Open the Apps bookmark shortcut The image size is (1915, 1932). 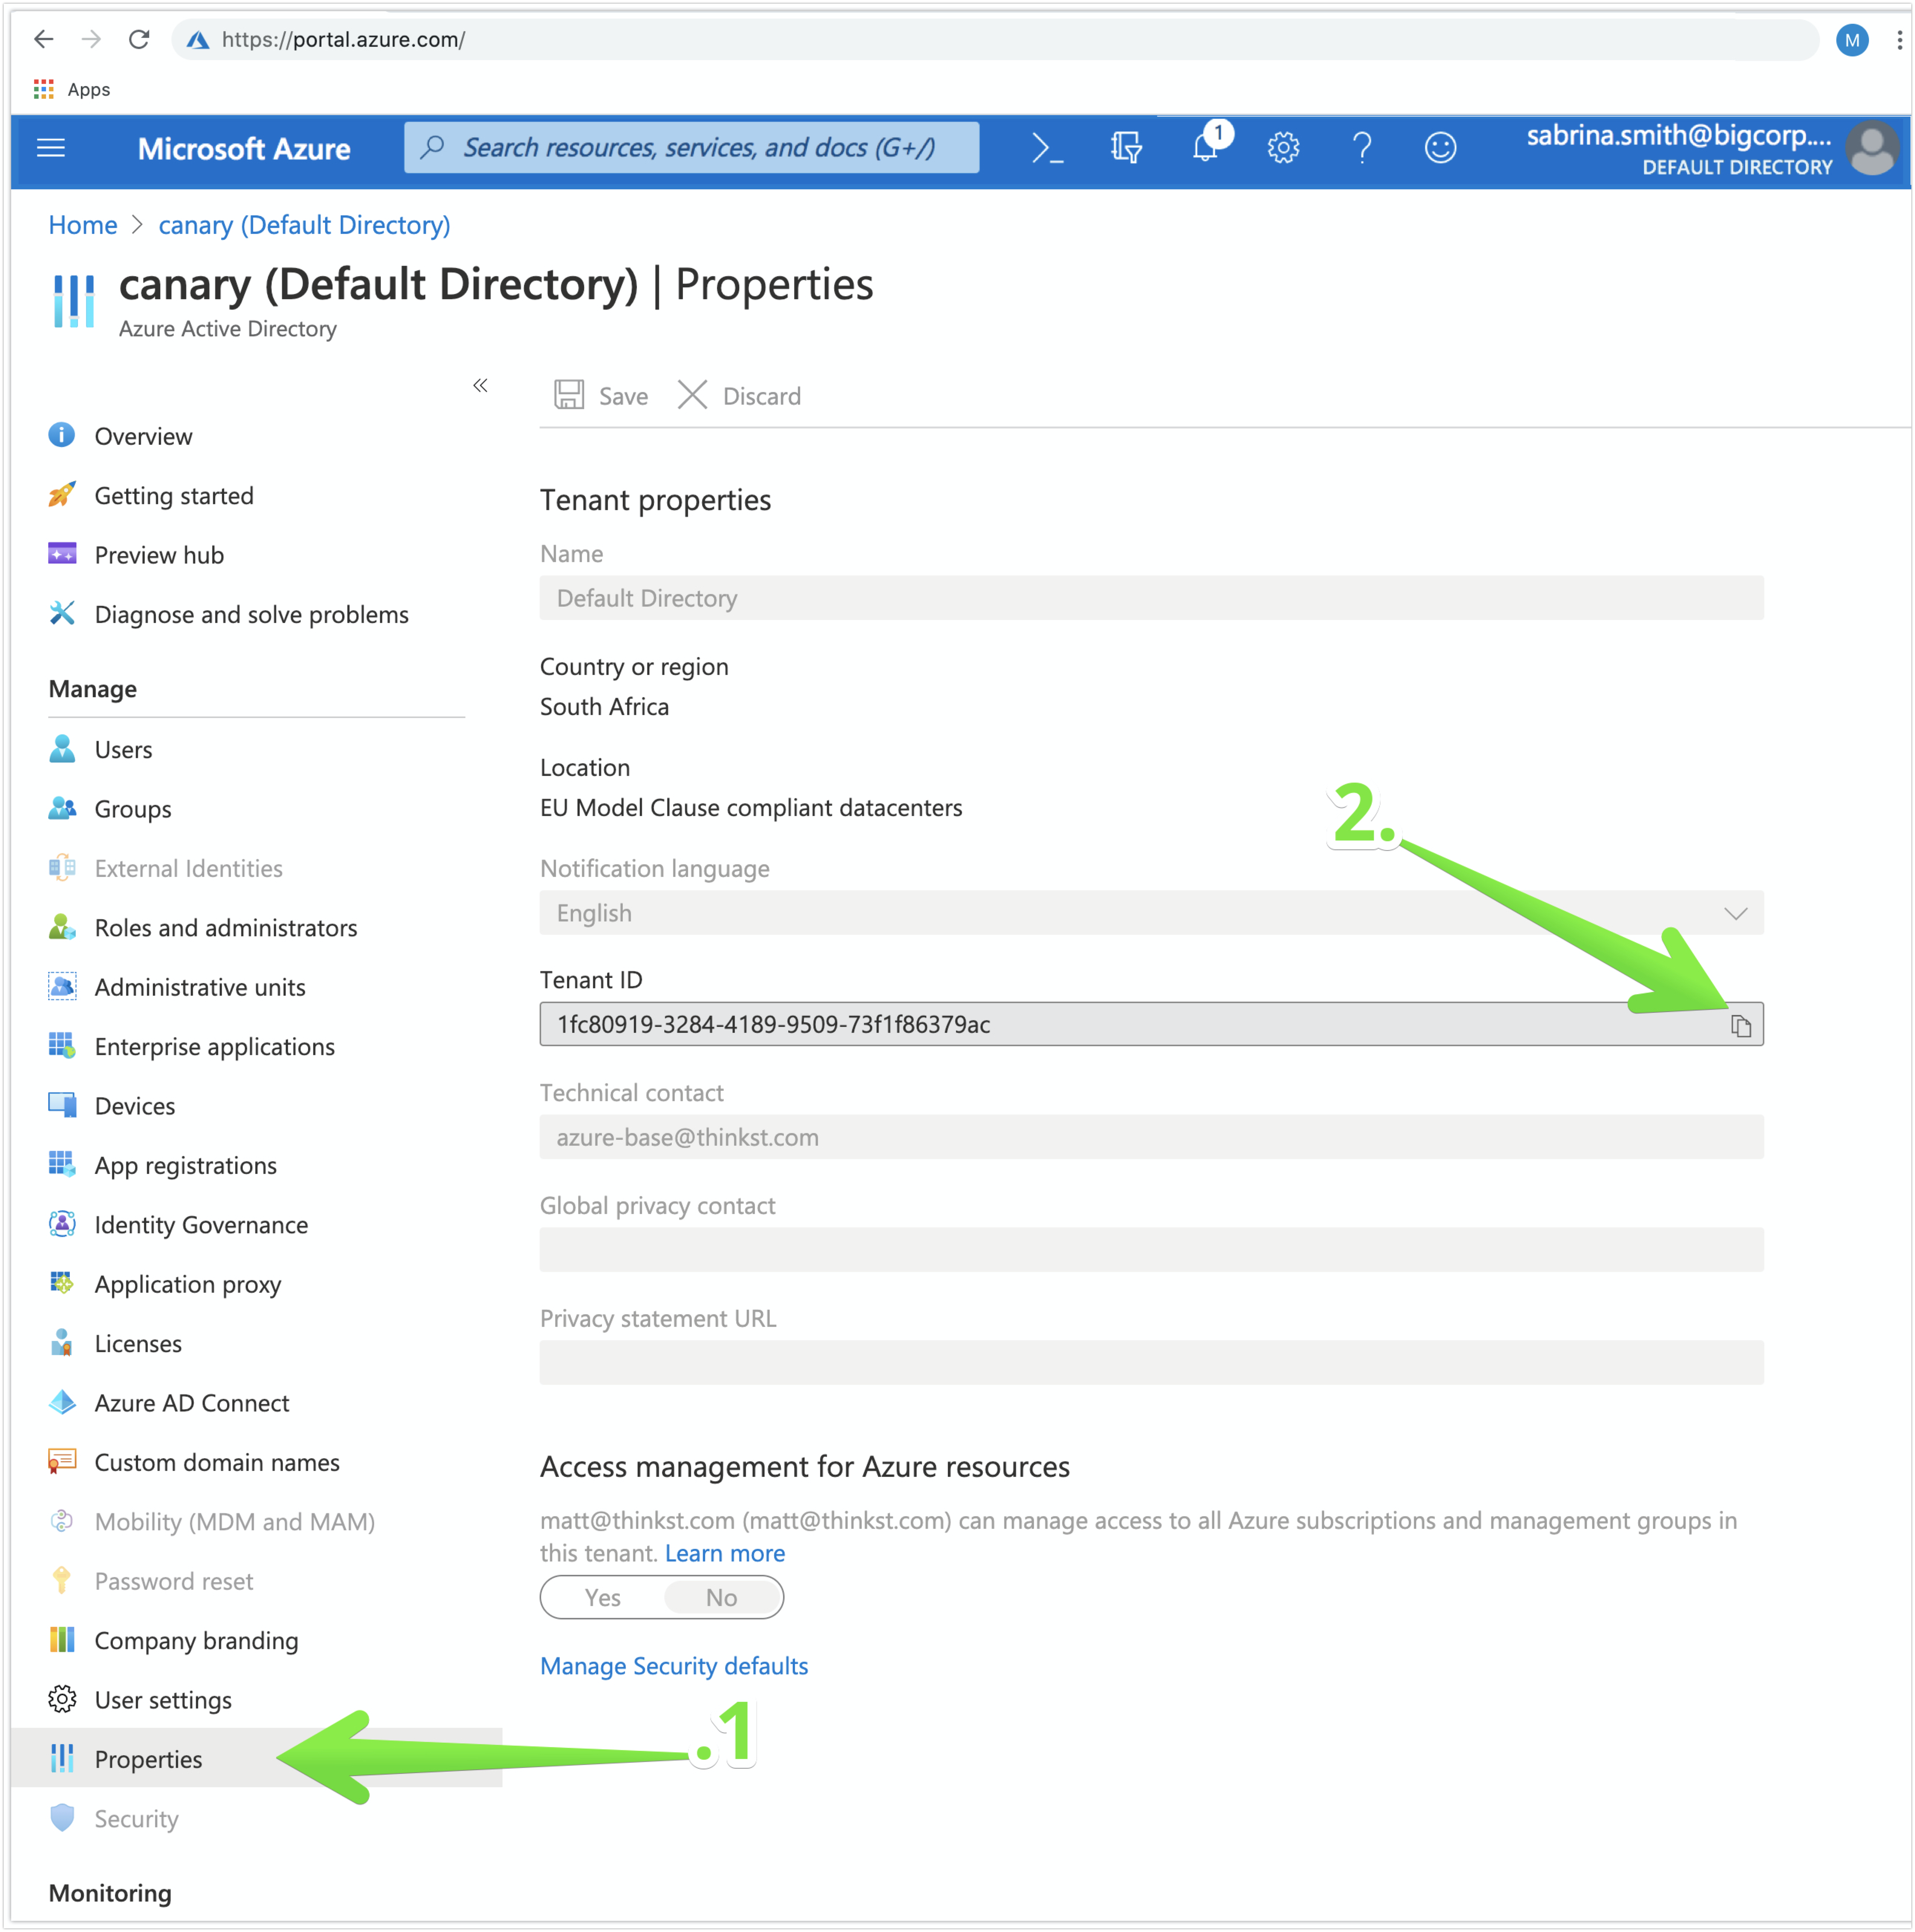pos(72,89)
